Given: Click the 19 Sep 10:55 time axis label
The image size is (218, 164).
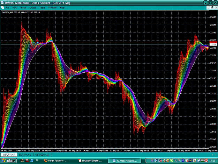Looking at the screenshot, I should click(61, 150).
